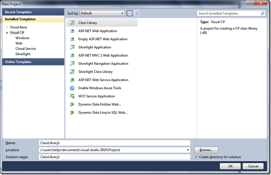Click the Name input field

114,143
